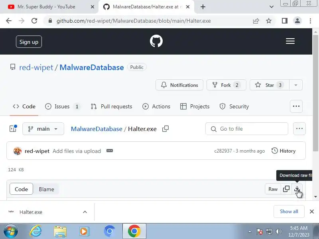Open Chrome three-dot menu
Viewport: 319px width, 239px height.
(x=310, y=21)
